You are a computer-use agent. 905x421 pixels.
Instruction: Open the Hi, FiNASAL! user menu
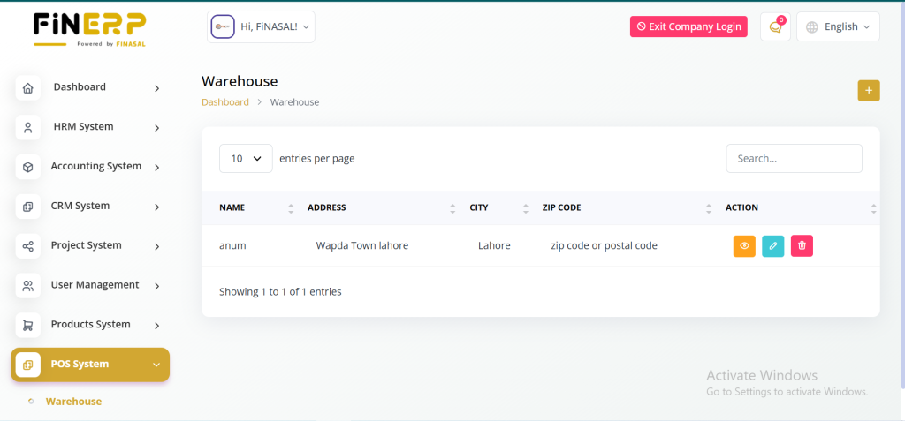[x=261, y=27]
